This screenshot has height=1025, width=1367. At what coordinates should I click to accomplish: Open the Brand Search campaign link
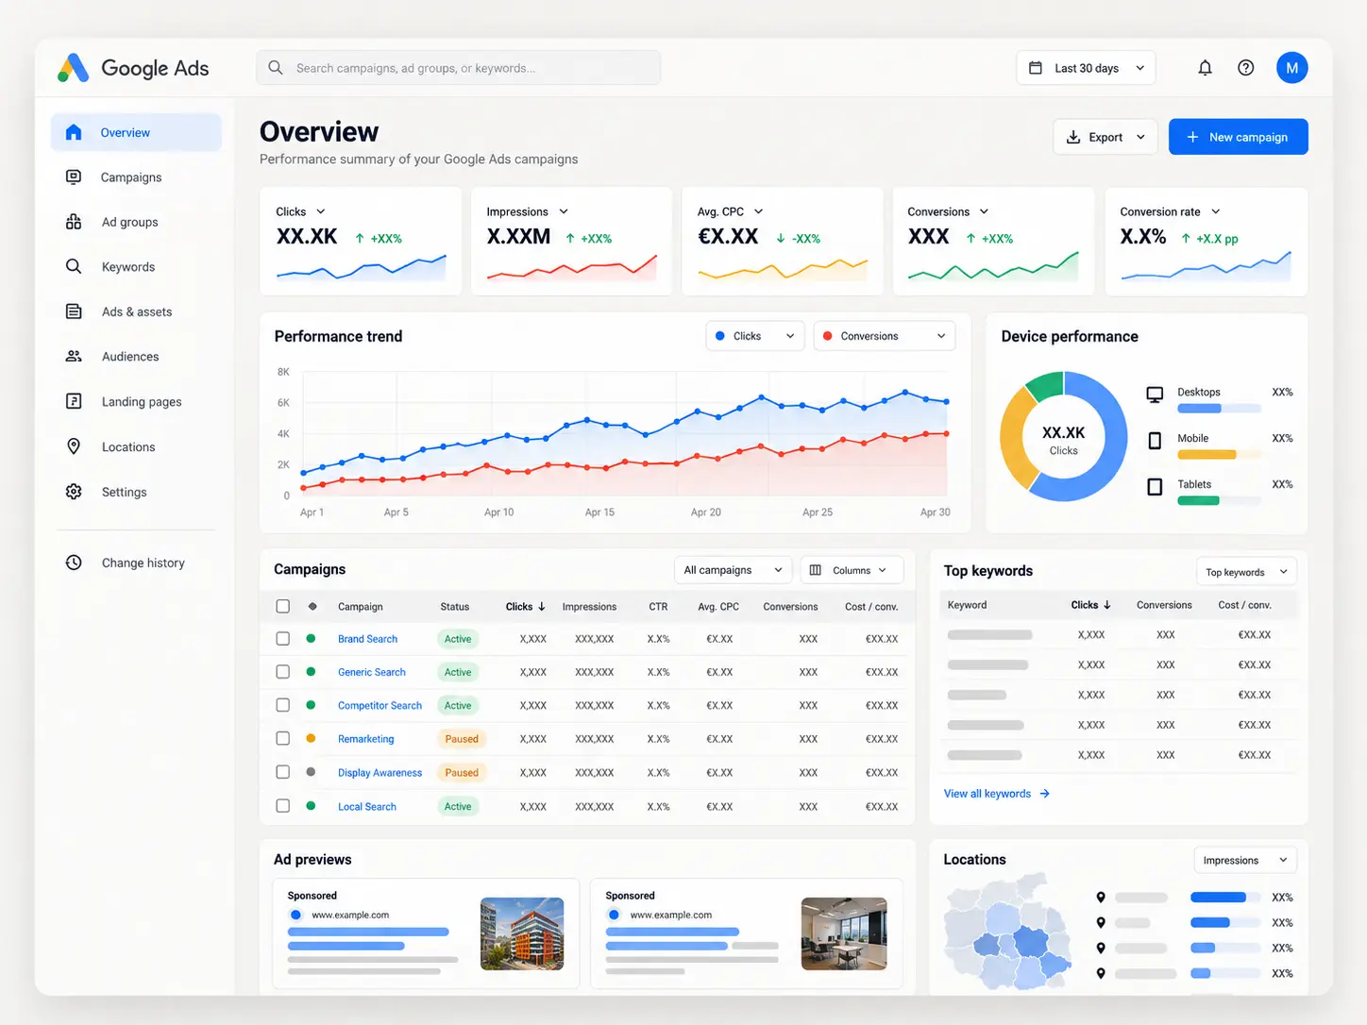(367, 639)
